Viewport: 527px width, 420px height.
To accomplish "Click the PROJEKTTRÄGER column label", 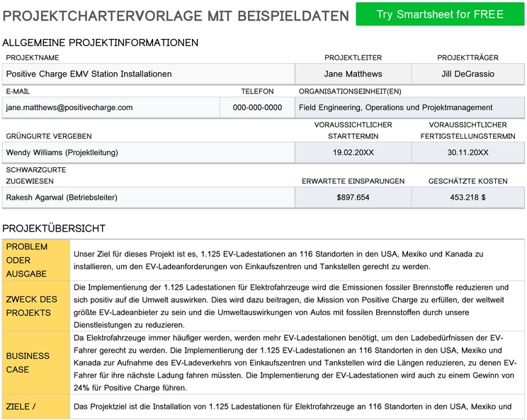I will 467,58.
